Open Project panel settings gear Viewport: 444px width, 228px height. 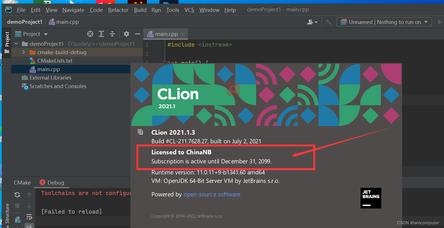(x=126, y=34)
